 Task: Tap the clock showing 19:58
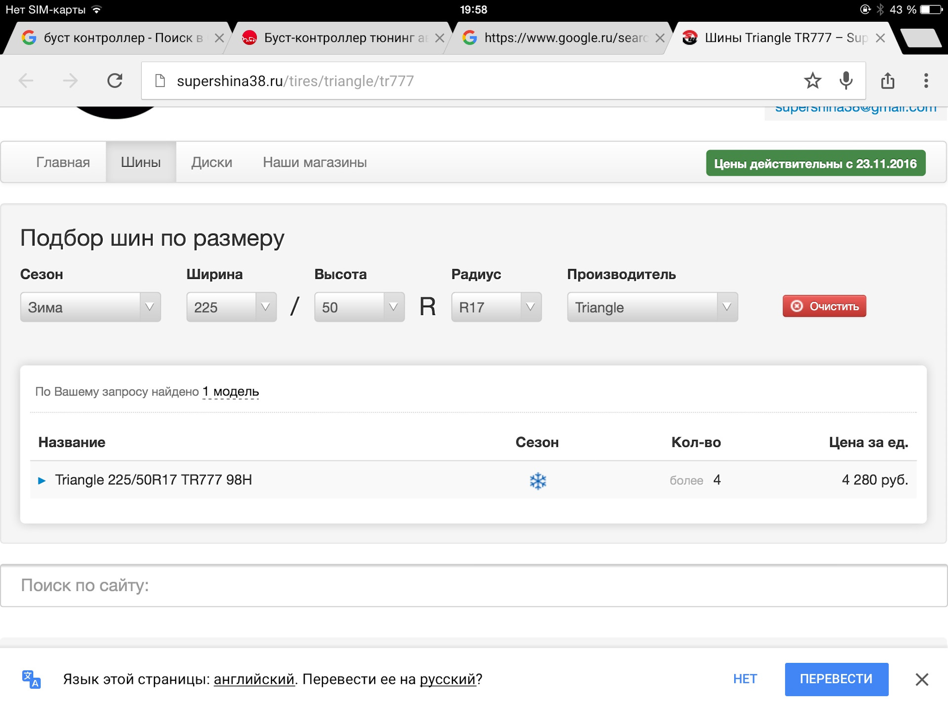(474, 9)
